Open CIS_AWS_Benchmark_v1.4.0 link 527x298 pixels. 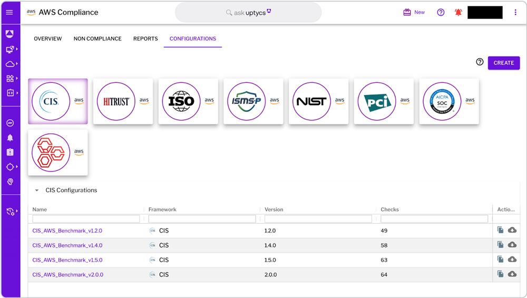[67, 246]
